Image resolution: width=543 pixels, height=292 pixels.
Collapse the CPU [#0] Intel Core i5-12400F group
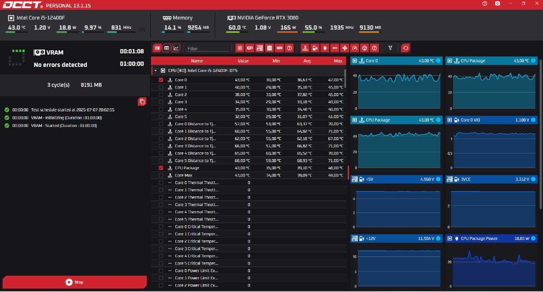pos(156,71)
